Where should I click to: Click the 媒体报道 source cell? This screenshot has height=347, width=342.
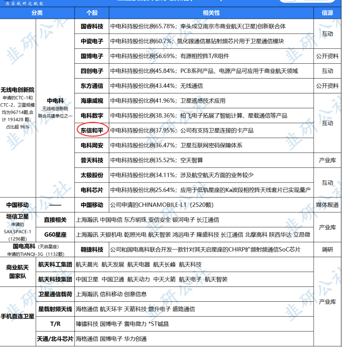point(327,205)
